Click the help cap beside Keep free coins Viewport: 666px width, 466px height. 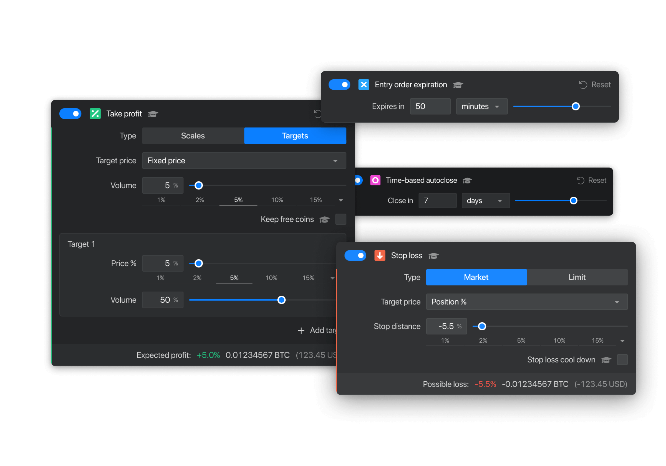pos(324,219)
